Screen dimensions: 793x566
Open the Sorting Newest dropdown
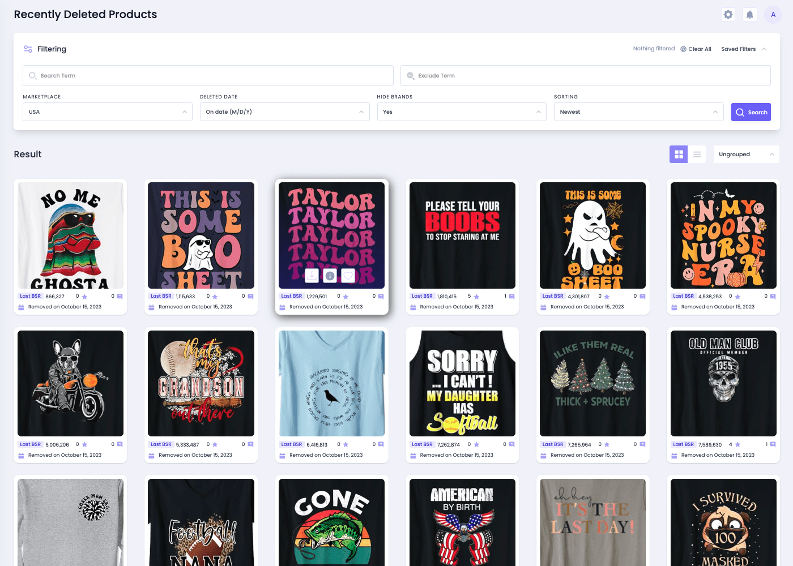point(639,112)
